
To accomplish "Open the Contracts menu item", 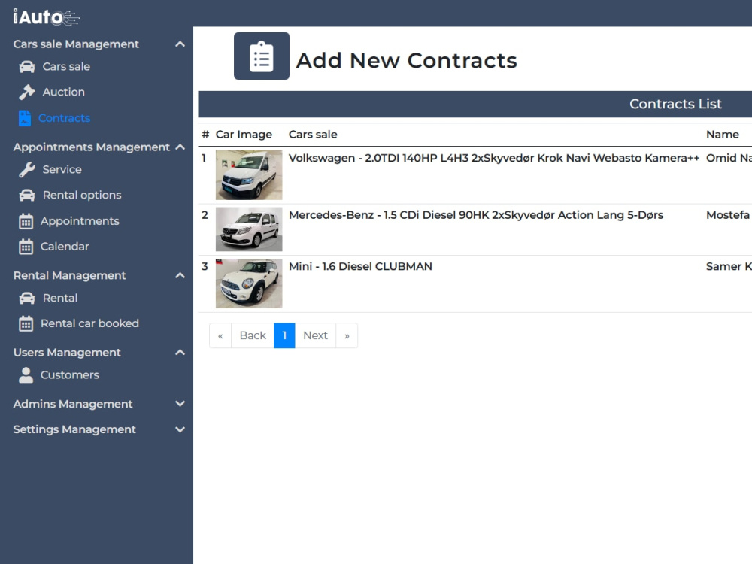I will [x=64, y=118].
